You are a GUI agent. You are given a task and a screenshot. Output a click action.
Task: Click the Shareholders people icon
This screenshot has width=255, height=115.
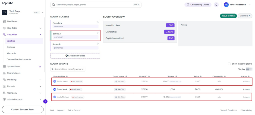click(x=4, y=73)
